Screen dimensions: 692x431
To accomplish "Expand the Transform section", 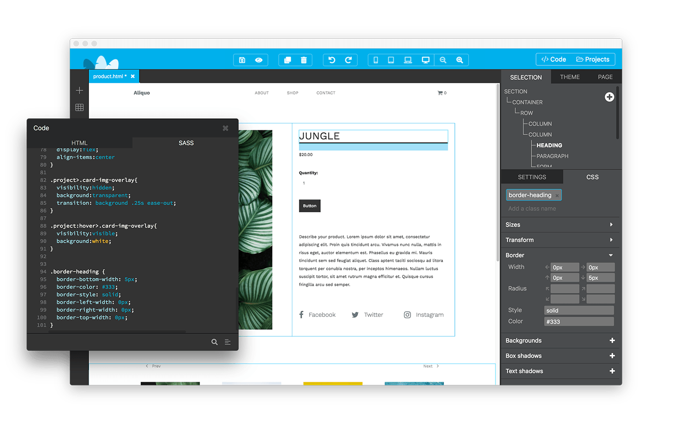I will point(560,240).
